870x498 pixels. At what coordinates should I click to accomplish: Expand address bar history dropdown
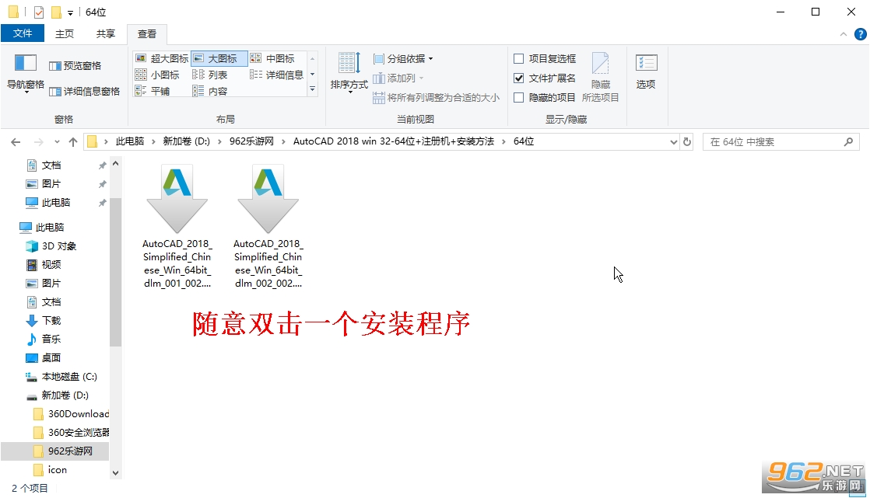coord(674,142)
